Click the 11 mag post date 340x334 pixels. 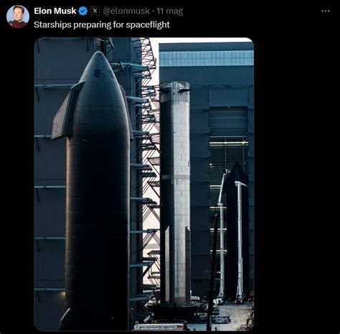point(169,11)
